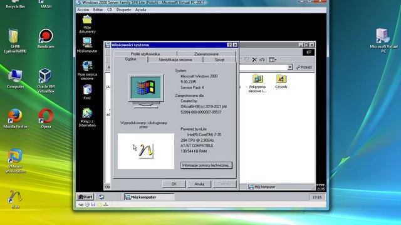Open Mój komputer icon on guest desktop
Image resolution: width=401 pixels, height=225 pixels.
tap(87, 45)
